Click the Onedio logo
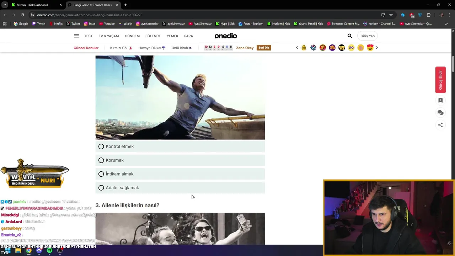Image resolution: width=455 pixels, height=256 pixels. point(226,36)
